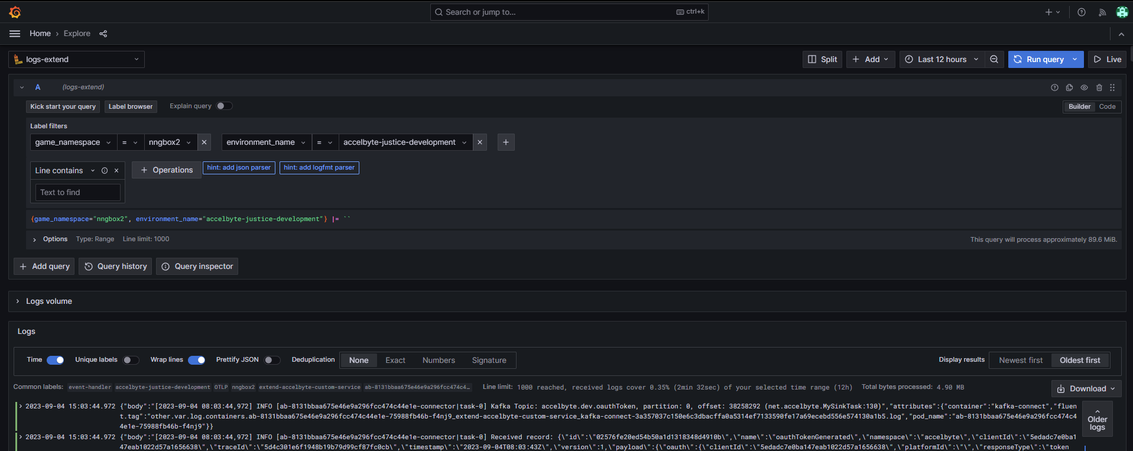Open the news RSS feed icon
The height and width of the screenshot is (451, 1133).
(1102, 12)
